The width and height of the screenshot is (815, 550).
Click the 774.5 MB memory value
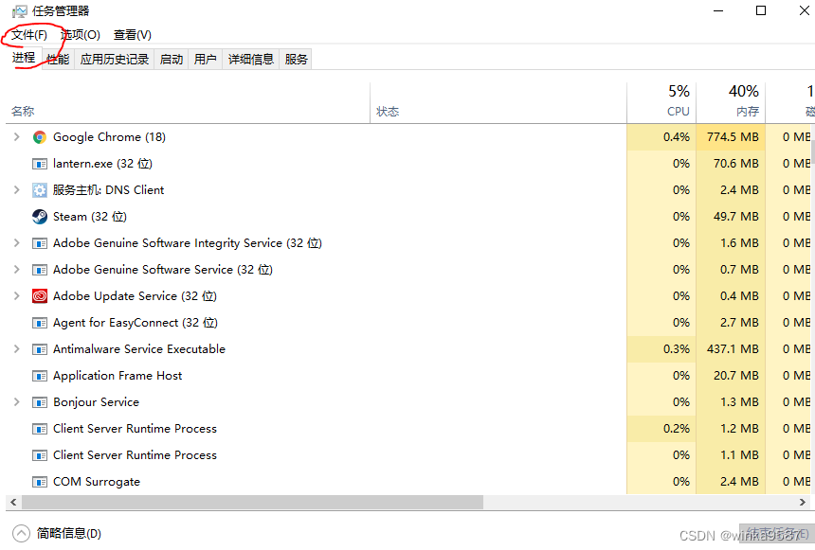click(733, 137)
